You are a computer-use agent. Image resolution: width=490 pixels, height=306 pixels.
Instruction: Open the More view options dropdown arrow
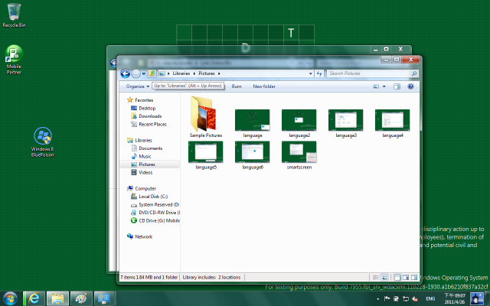384,86
